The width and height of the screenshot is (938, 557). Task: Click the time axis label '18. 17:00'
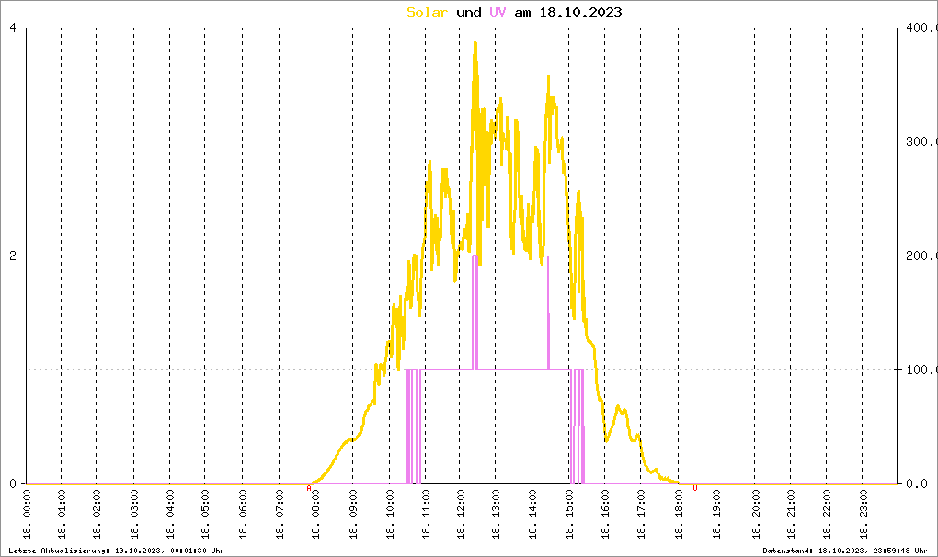(x=641, y=514)
